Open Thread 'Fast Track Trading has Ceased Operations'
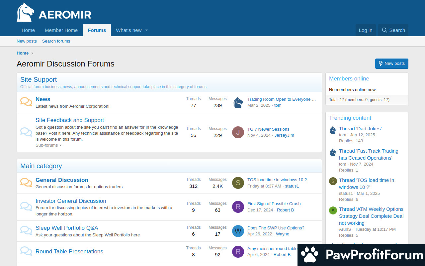Viewport: 425px width, 266px height. click(369, 154)
